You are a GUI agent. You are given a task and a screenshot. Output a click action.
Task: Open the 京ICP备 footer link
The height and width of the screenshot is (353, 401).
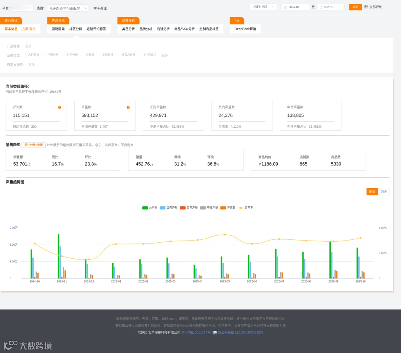(x=196, y=333)
